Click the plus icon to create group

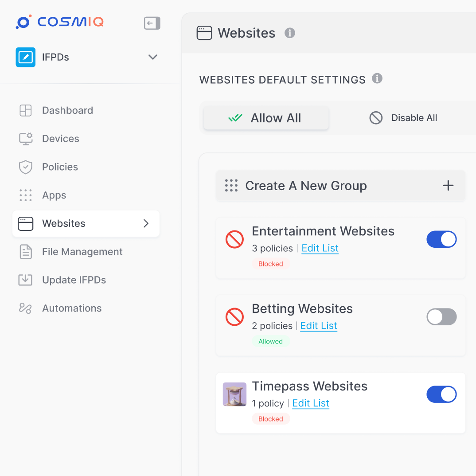pyautogui.click(x=448, y=186)
